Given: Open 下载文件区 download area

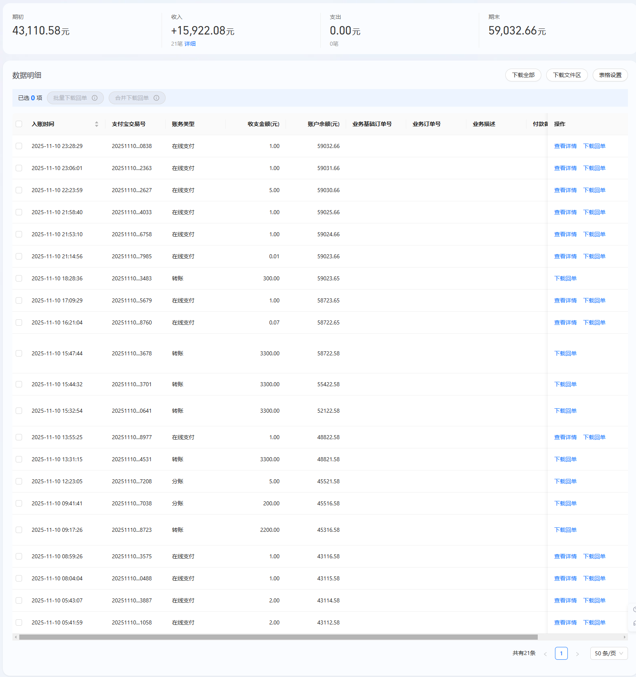Looking at the screenshot, I should (567, 75).
